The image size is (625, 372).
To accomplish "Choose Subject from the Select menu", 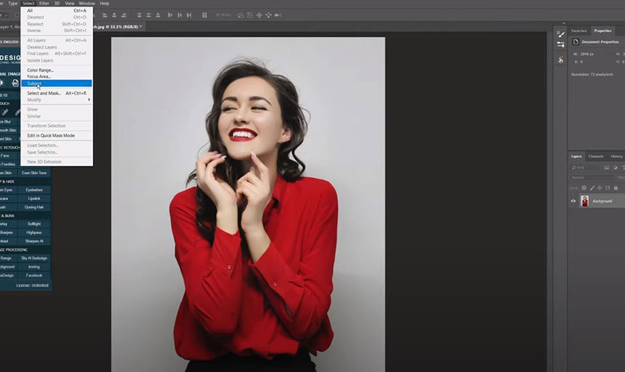I will point(35,83).
